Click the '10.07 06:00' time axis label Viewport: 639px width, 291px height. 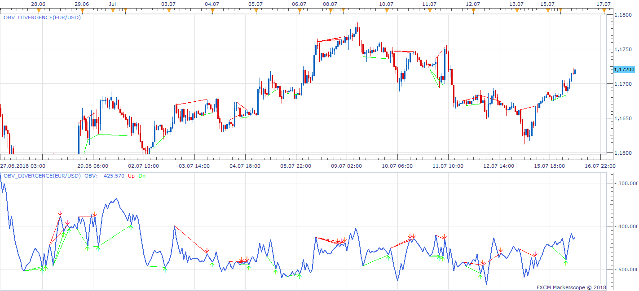tap(397, 165)
